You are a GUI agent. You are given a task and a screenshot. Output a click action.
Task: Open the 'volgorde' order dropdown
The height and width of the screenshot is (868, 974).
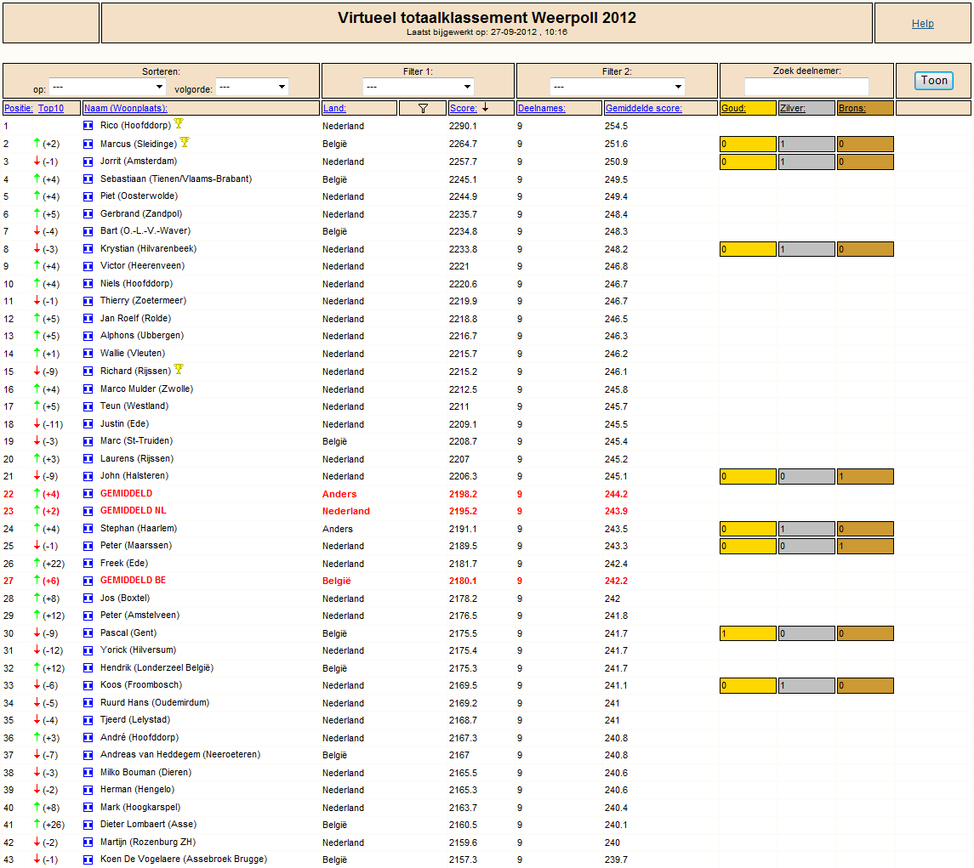click(x=252, y=87)
